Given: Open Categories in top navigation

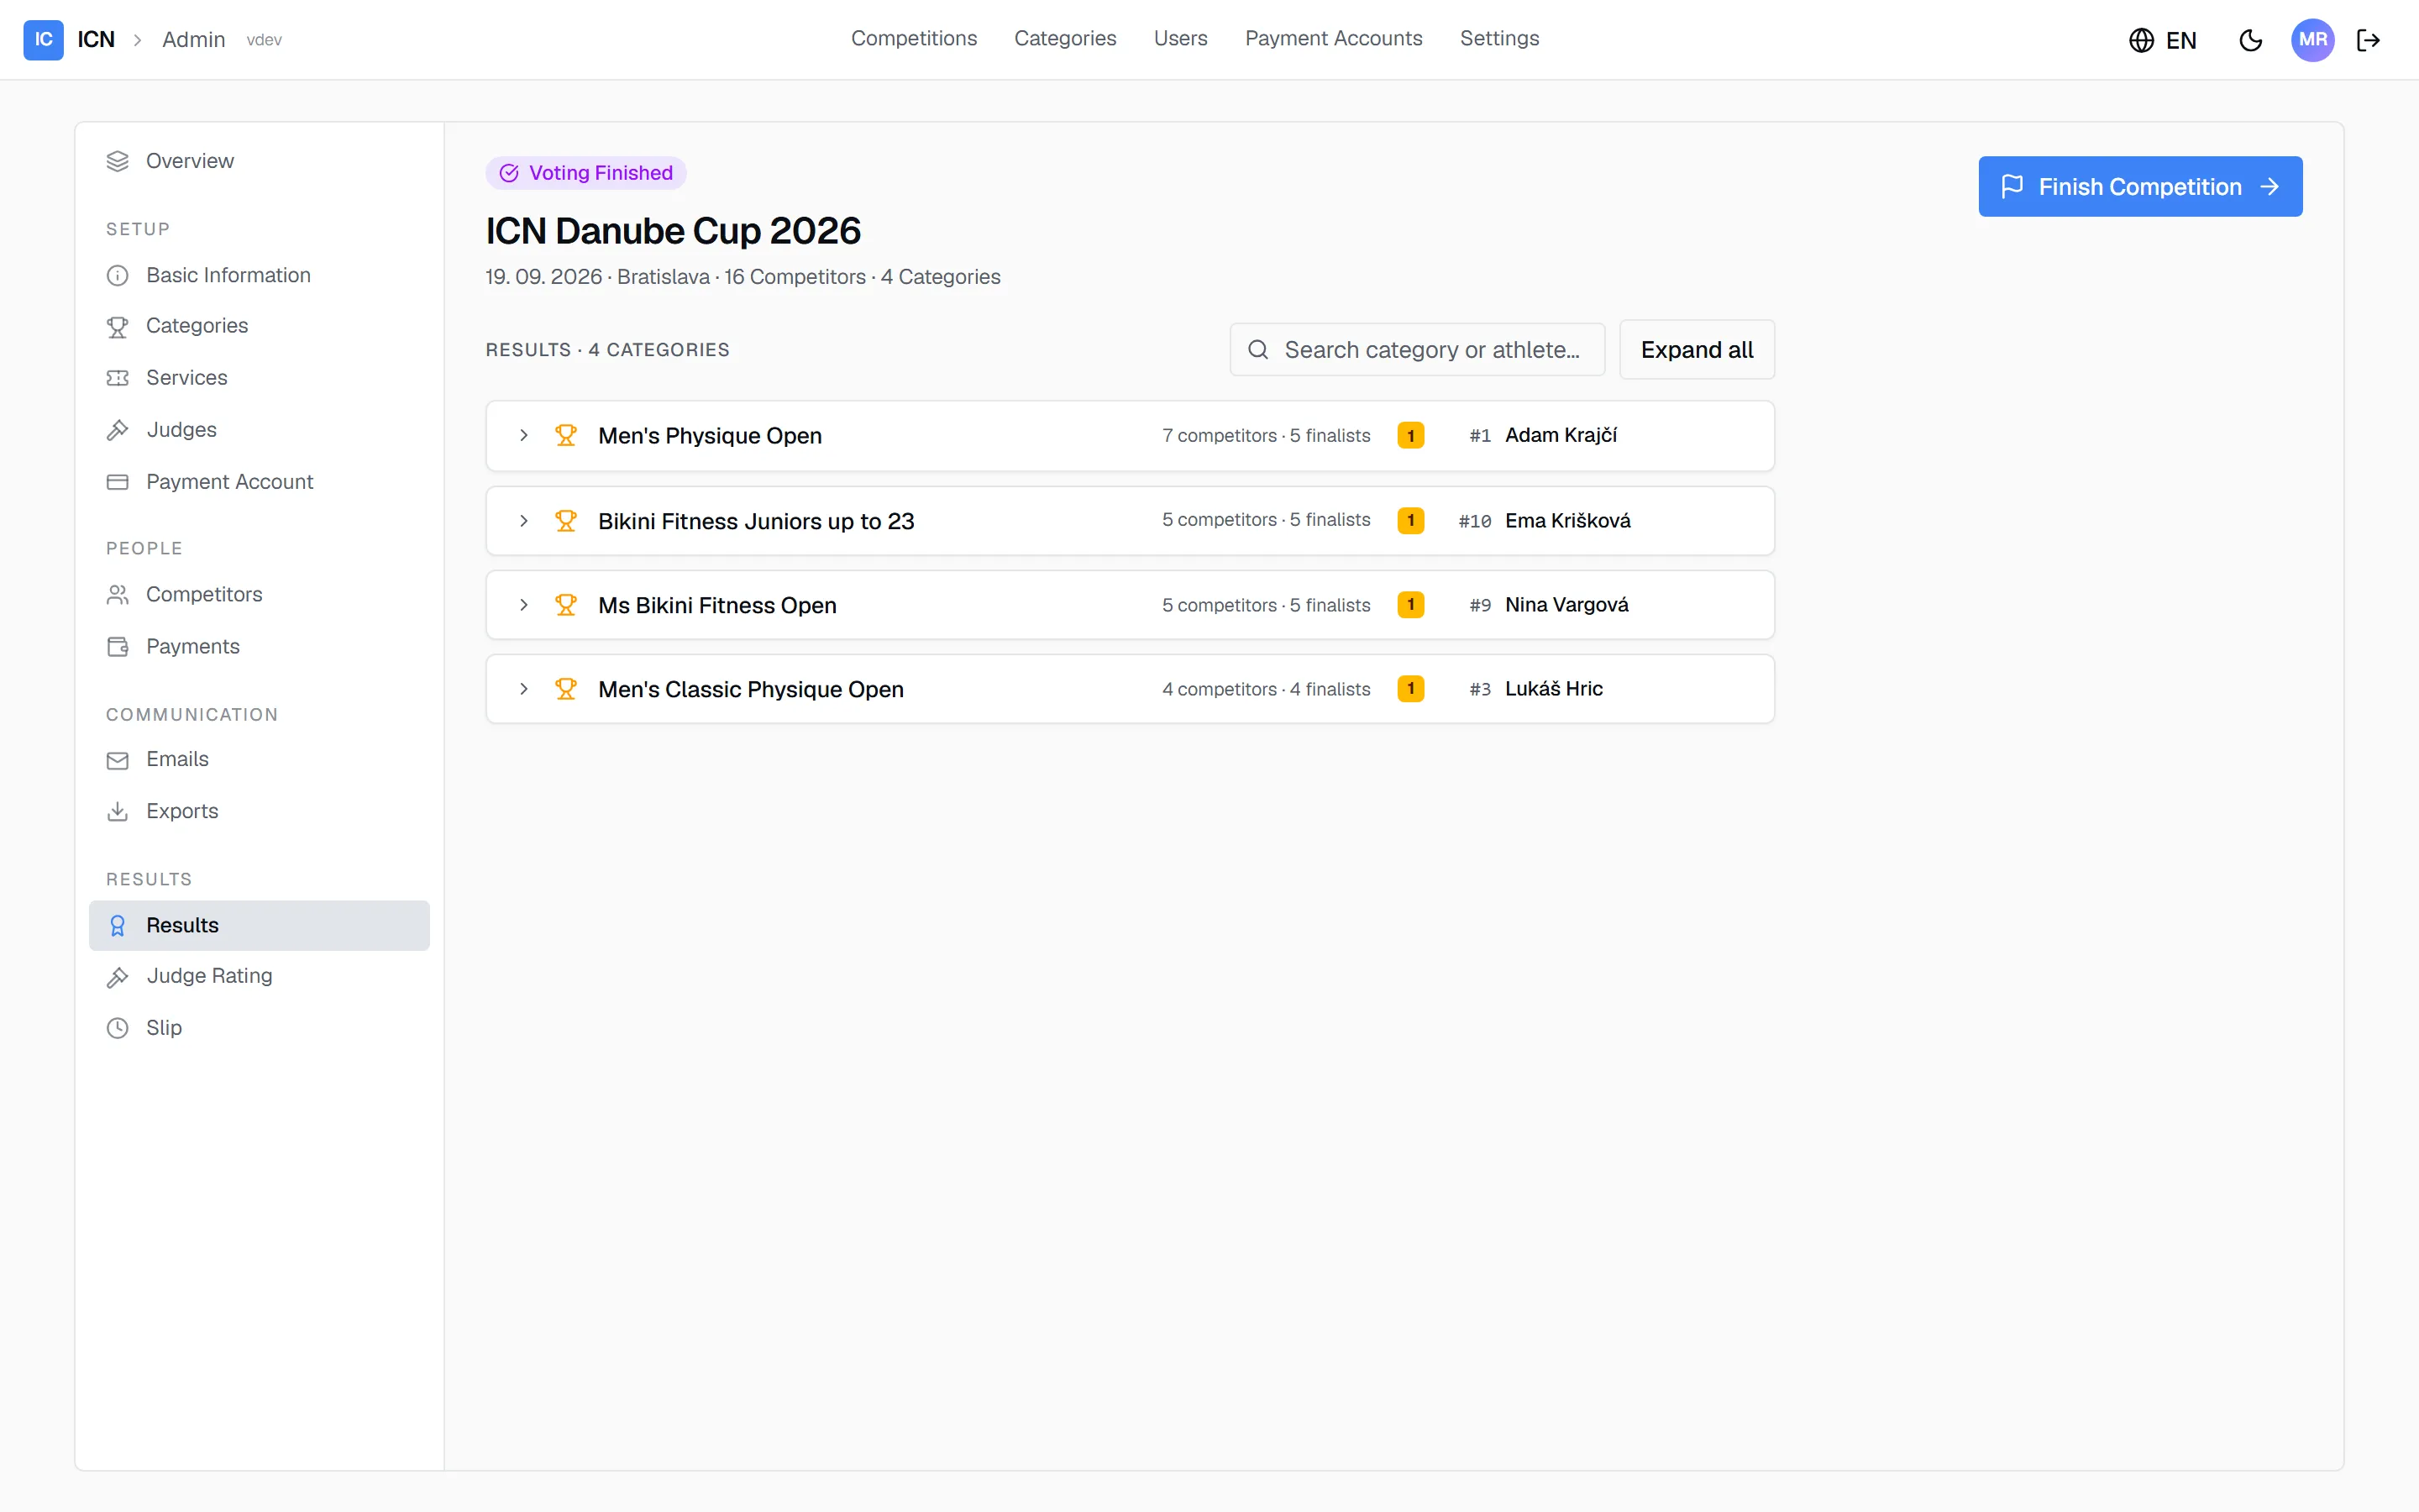Looking at the screenshot, I should coord(1064,38).
